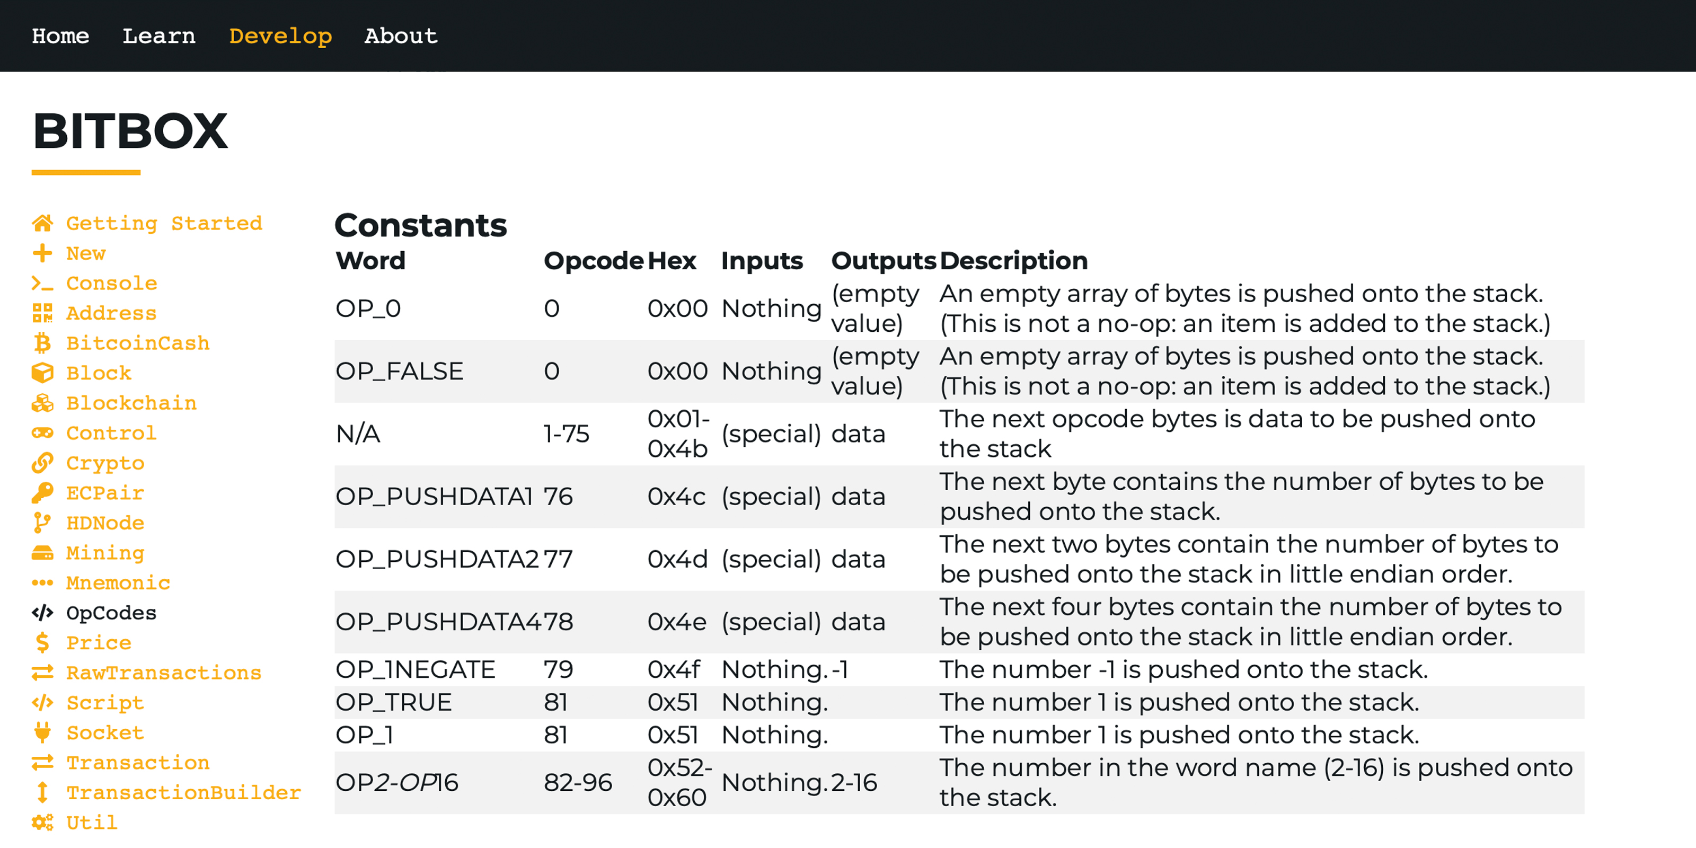The height and width of the screenshot is (848, 1696).
Task: Click the Crypto chain link icon
Action: click(x=42, y=463)
